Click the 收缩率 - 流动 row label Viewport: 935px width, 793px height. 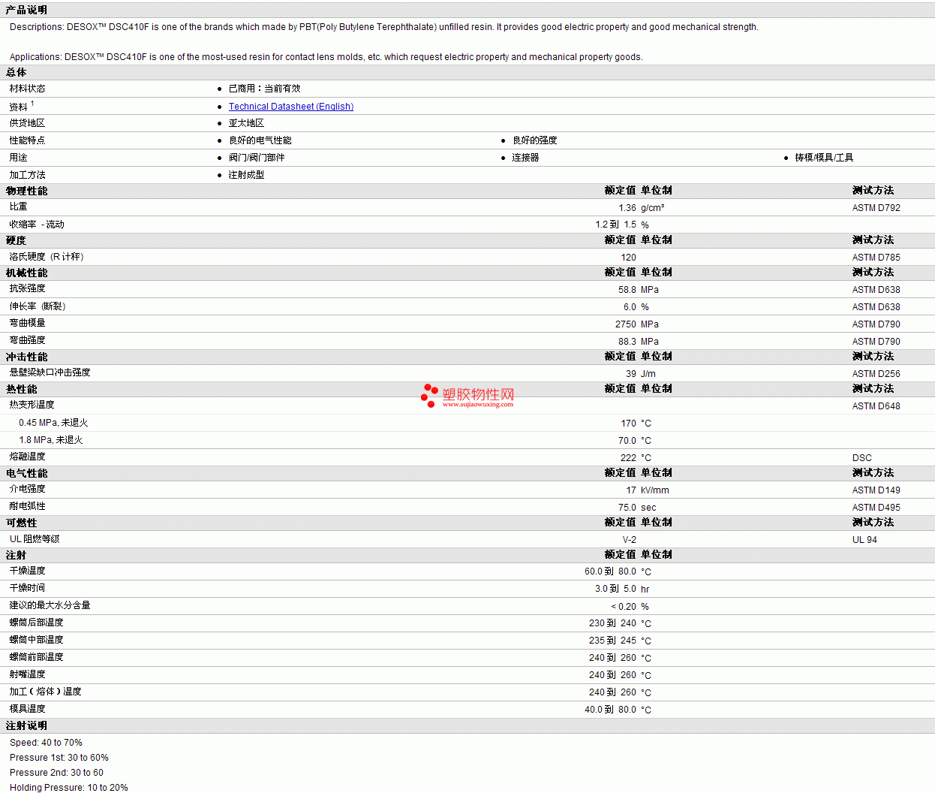point(37,225)
